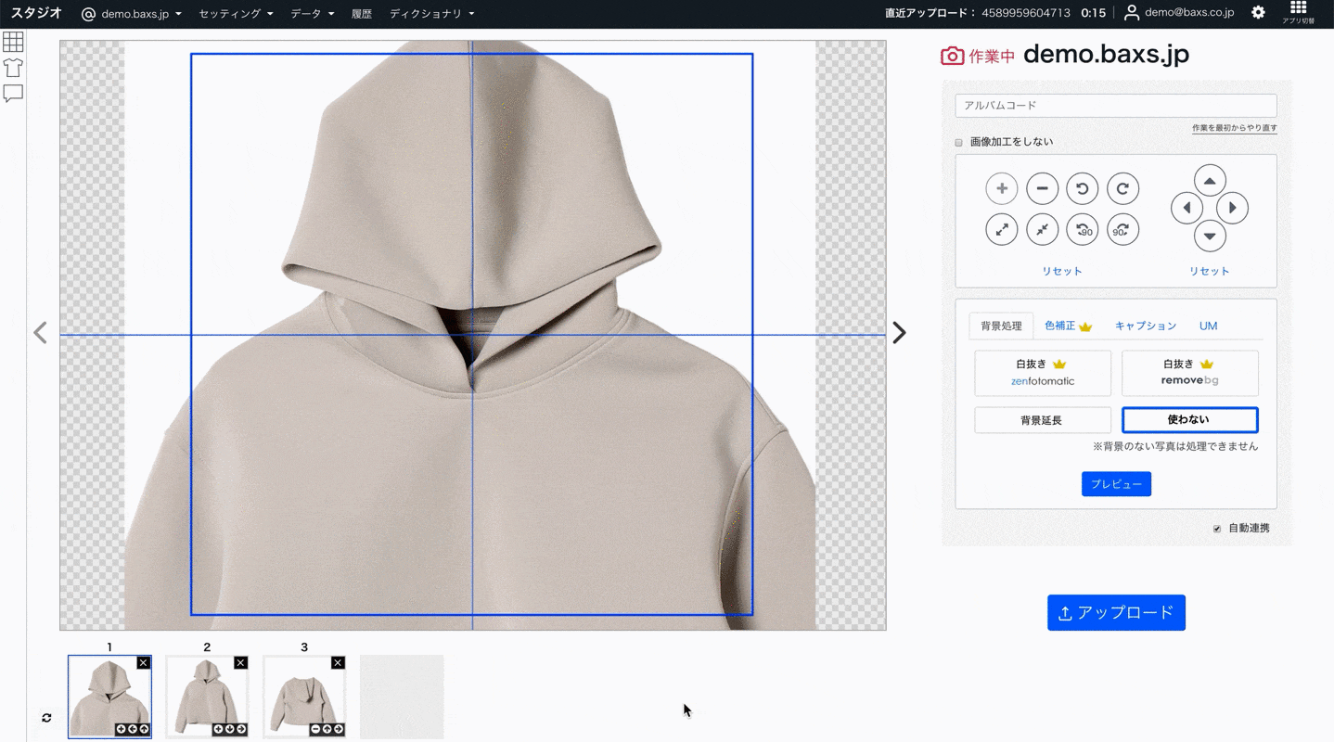The width and height of the screenshot is (1334, 742).
Task: Click the プレビュー button
Action: point(1116,484)
